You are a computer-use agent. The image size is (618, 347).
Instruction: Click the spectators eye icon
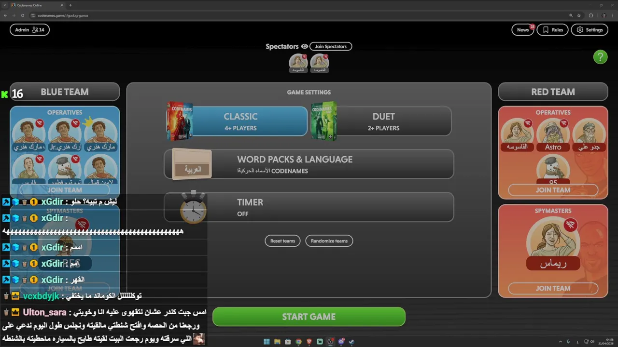(x=304, y=46)
